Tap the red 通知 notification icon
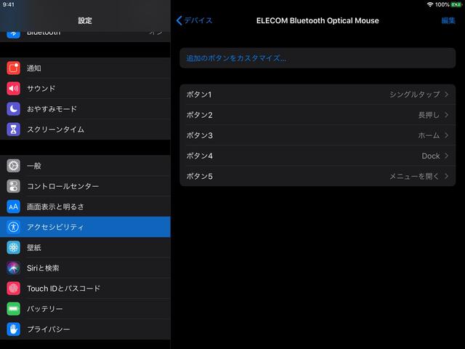 pyautogui.click(x=13, y=68)
